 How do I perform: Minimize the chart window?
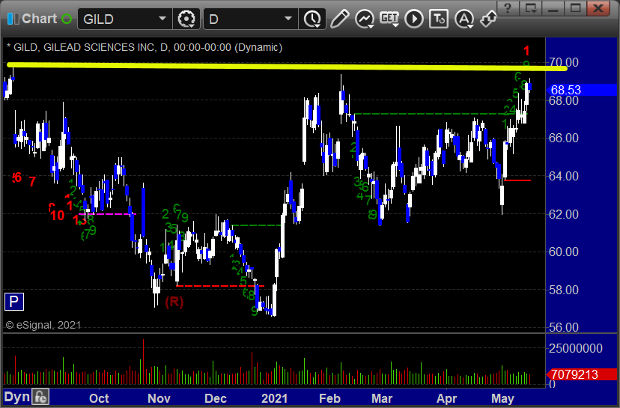[x=553, y=8]
